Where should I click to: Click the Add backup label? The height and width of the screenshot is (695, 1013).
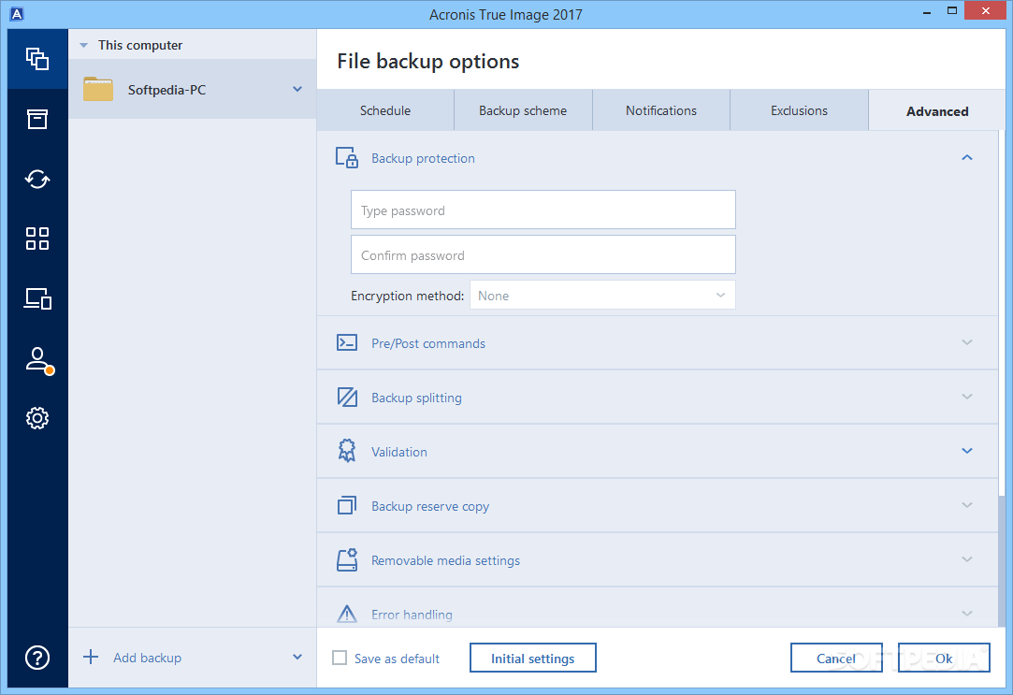pos(147,658)
